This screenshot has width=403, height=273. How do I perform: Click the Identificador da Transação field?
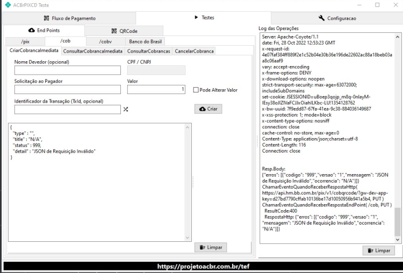[68, 109]
